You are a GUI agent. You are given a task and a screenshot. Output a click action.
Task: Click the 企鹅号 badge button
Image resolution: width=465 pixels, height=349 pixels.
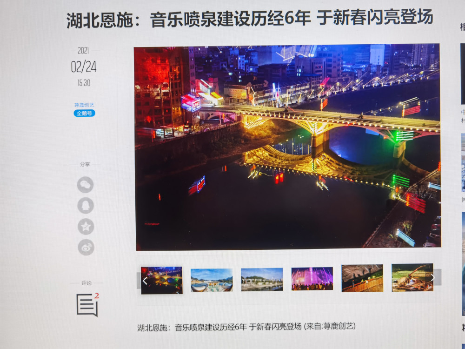click(84, 113)
